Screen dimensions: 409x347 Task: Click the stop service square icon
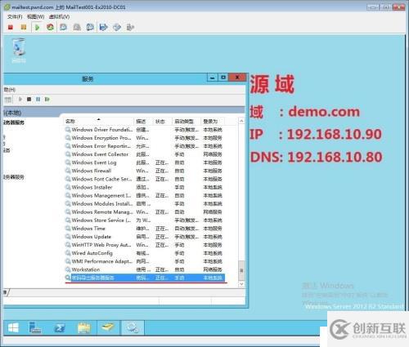click(x=29, y=100)
